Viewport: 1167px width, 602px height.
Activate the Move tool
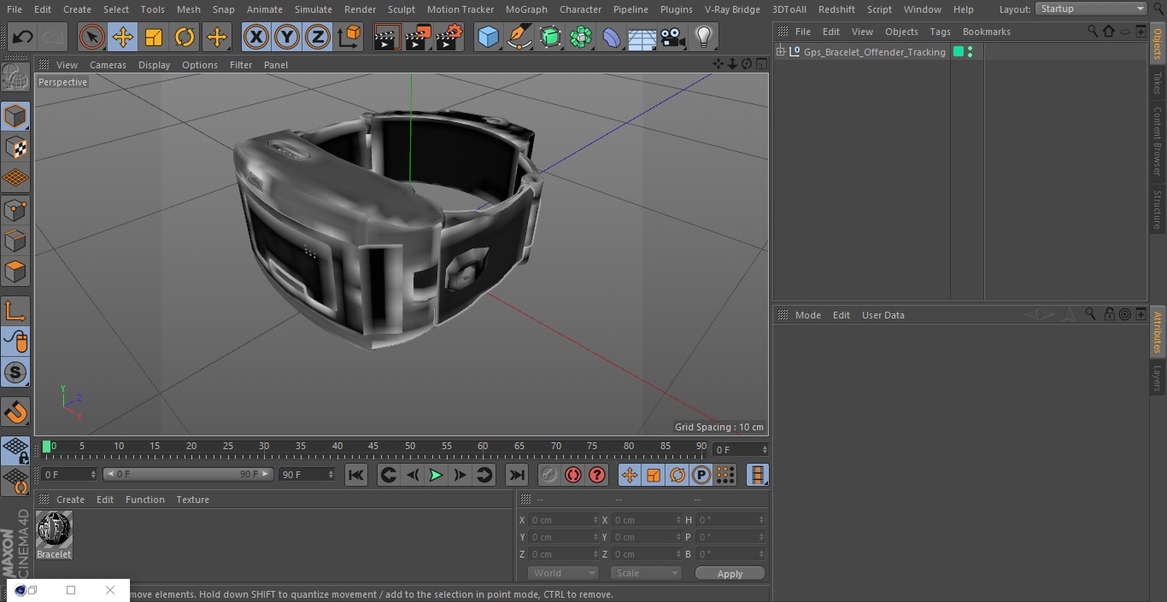123,37
